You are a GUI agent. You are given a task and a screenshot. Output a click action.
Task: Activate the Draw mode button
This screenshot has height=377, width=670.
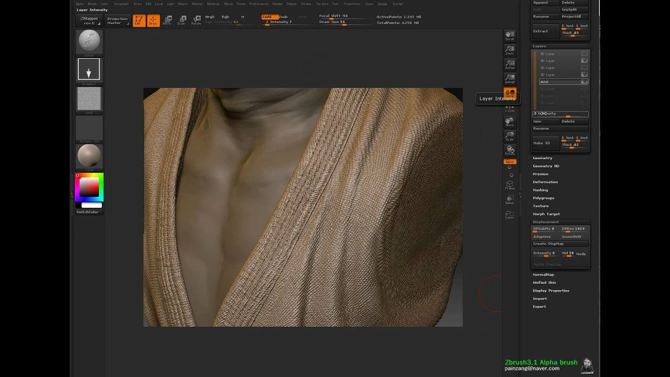153,21
